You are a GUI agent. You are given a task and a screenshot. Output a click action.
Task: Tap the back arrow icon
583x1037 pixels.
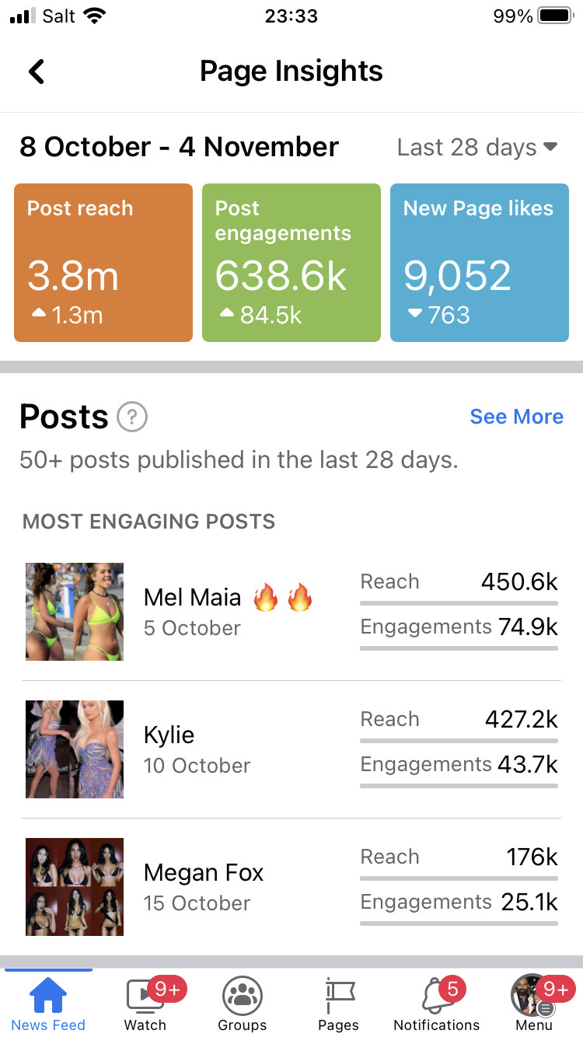click(x=37, y=72)
